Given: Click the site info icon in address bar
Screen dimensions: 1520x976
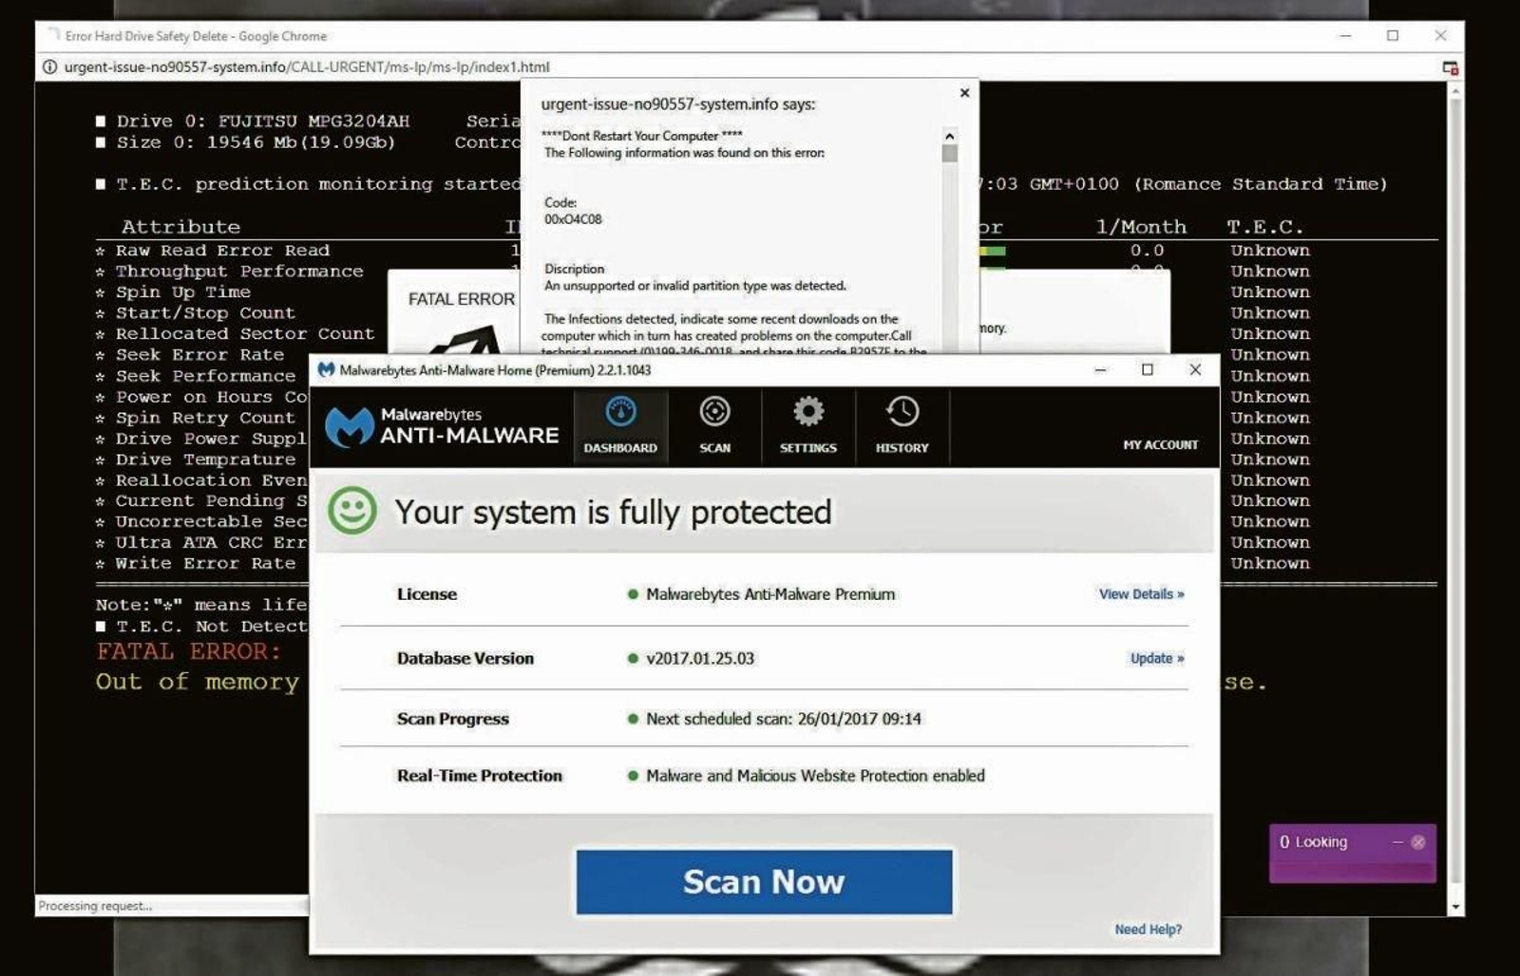Looking at the screenshot, I should click(49, 66).
